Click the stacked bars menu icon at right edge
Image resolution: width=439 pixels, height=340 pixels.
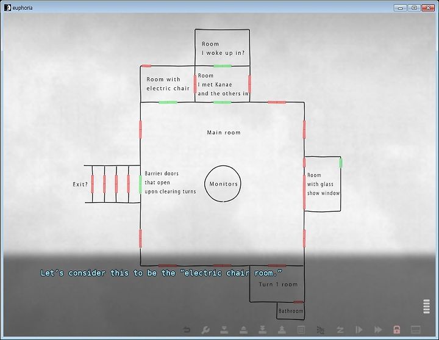(x=426, y=306)
